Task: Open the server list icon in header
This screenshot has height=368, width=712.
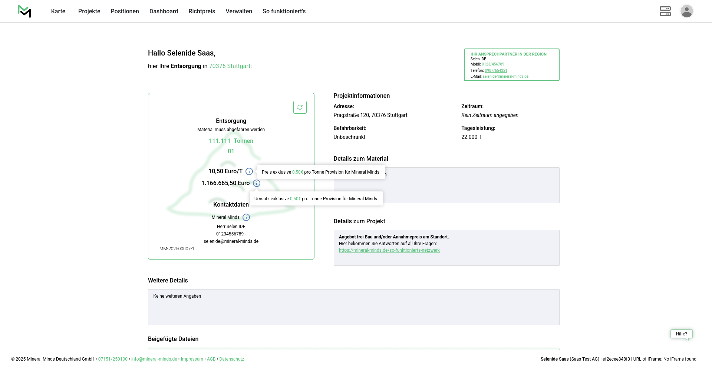Action: click(665, 11)
